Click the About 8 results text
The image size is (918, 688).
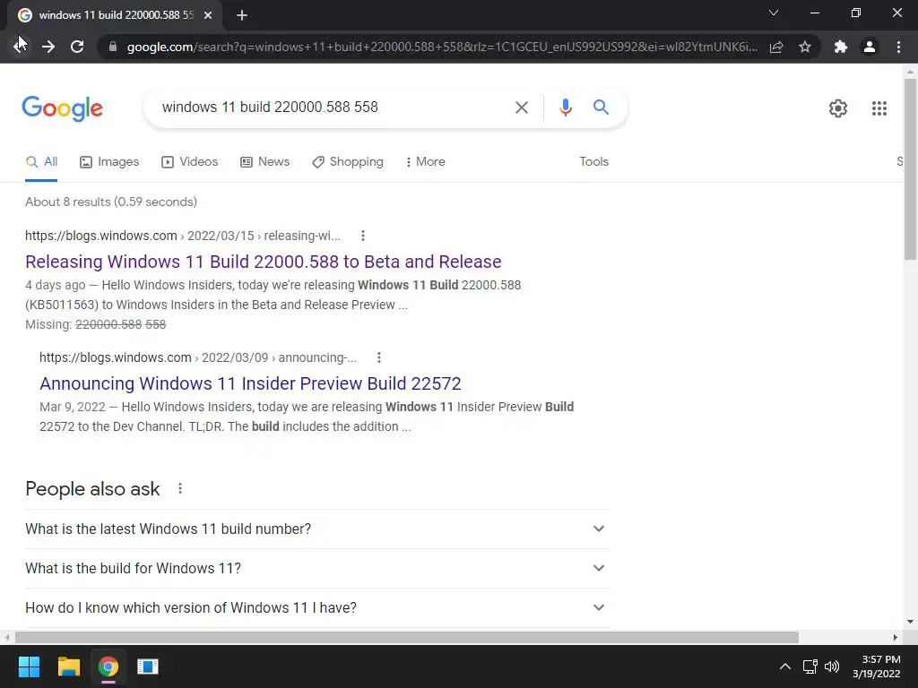point(111,202)
